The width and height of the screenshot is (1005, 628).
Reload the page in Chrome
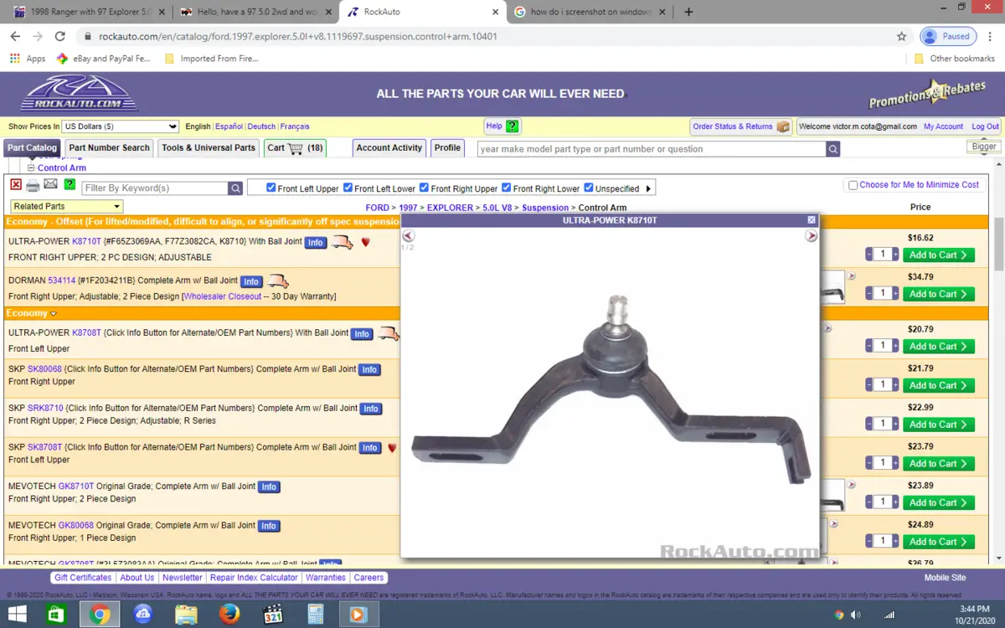click(x=59, y=36)
